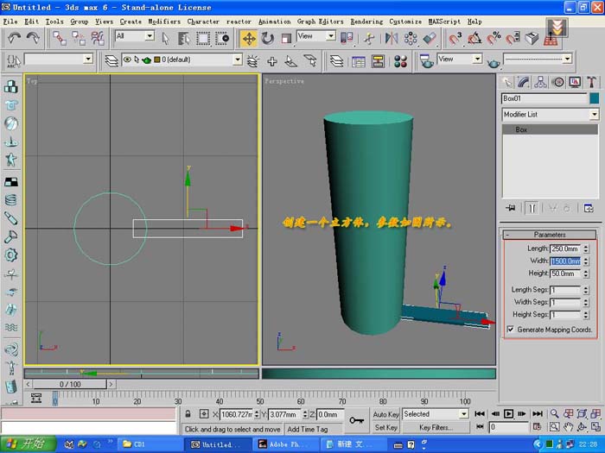
Task: Click the Pin Stack icon
Action: [511, 208]
